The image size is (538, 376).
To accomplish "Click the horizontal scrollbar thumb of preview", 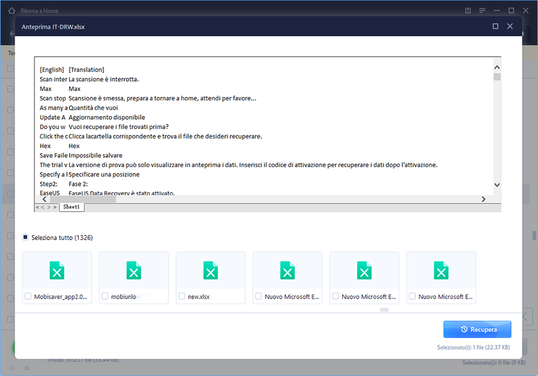I will (83, 199).
